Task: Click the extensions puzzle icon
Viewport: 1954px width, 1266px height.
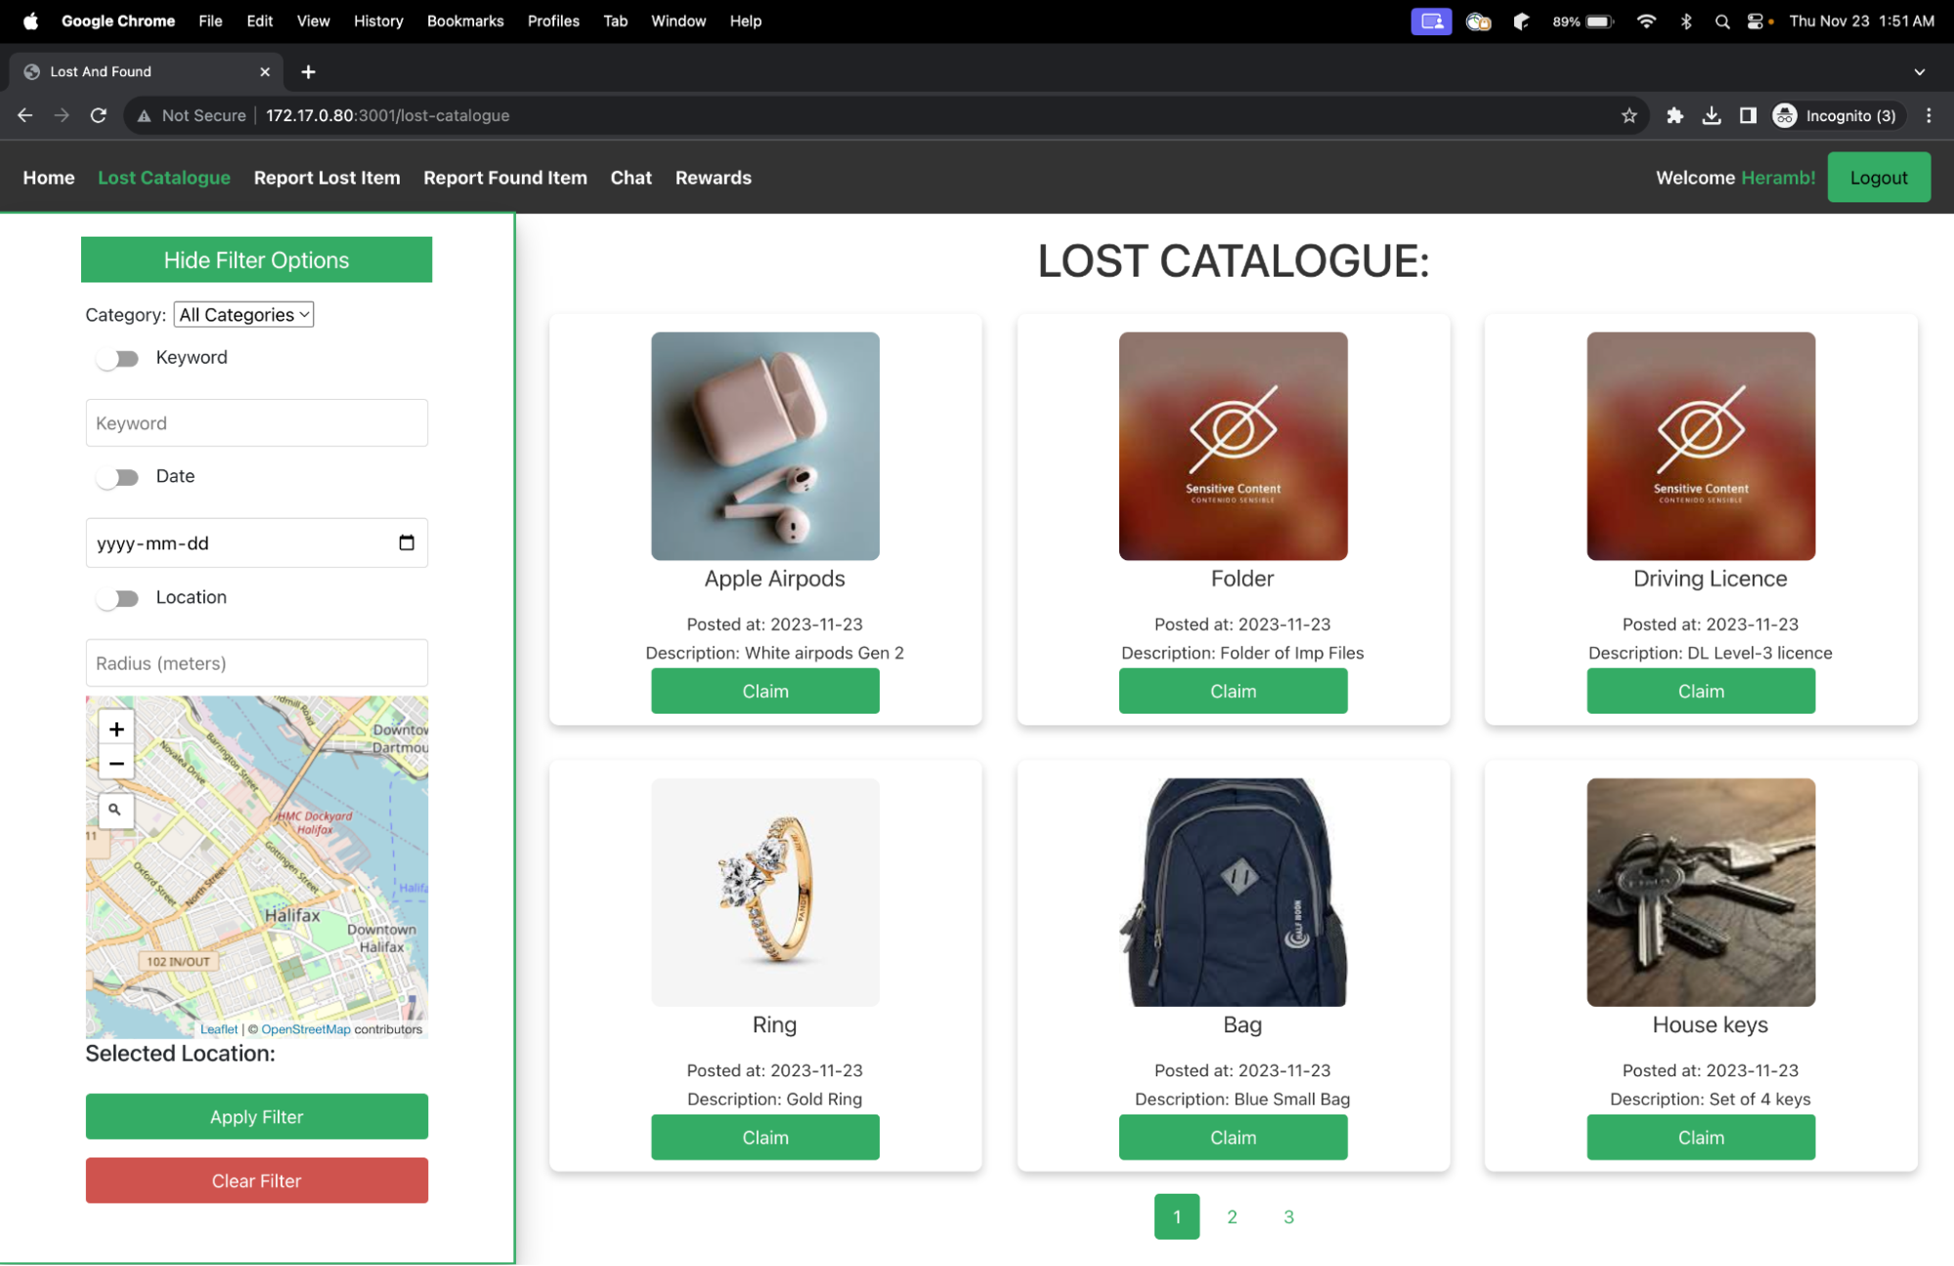Action: [1674, 115]
